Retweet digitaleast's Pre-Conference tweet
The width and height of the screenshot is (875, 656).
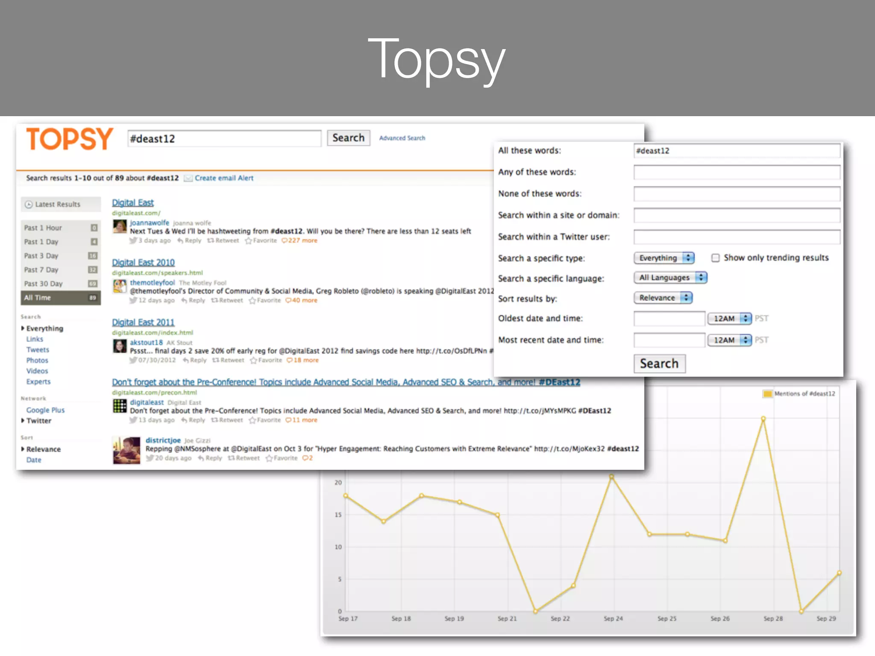coord(227,420)
